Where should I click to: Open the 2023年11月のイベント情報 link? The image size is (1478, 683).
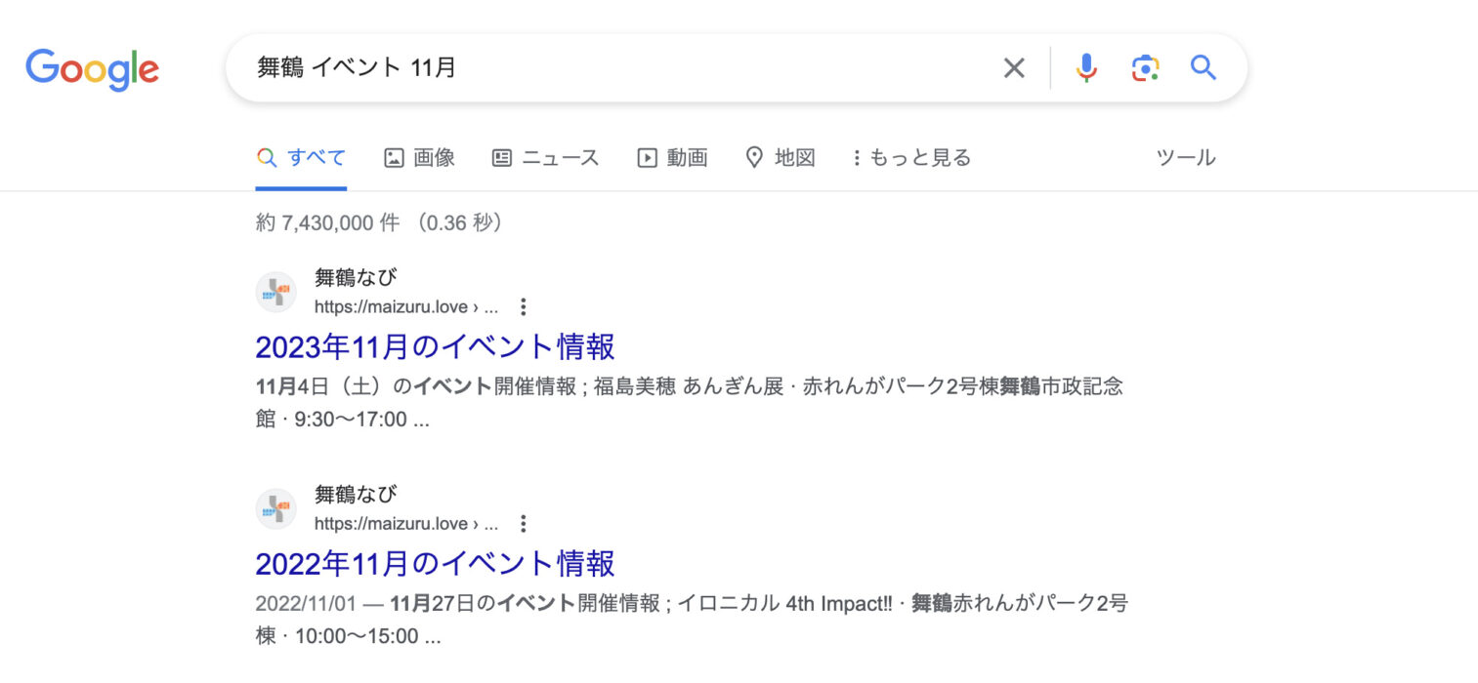coord(435,346)
